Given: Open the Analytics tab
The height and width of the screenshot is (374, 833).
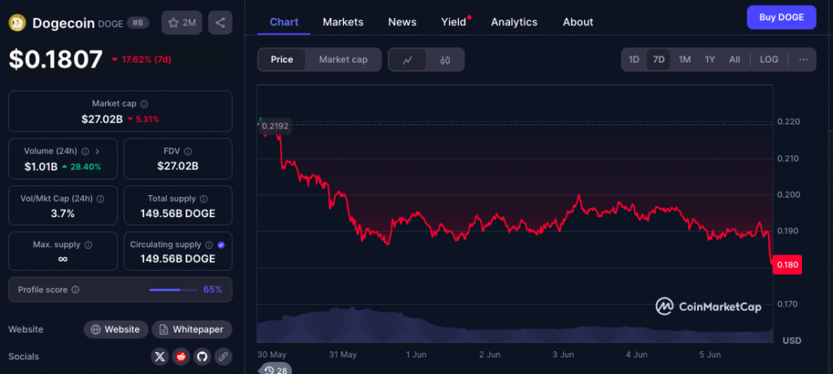Looking at the screenshot, I should pos(514,22).
